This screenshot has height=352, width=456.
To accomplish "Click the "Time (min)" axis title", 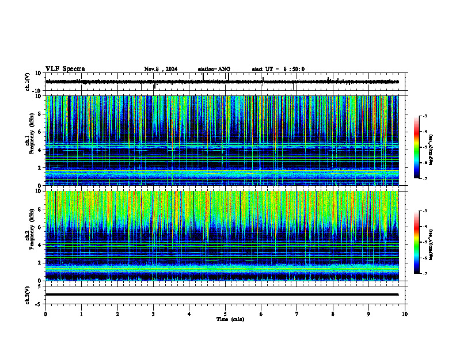I will [x=230, y=319].
